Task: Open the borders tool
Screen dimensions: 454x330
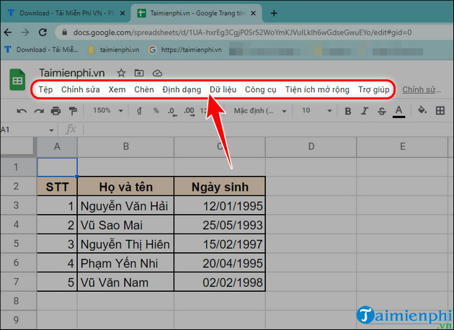Action: point(440,110)
